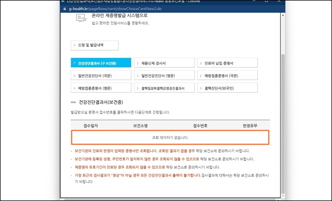Select 예방접종증명서 (영문) tab
Screen dimensions: 332x201
pos(101,88)
